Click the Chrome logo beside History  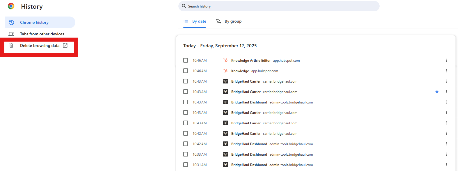click(11, 6)
